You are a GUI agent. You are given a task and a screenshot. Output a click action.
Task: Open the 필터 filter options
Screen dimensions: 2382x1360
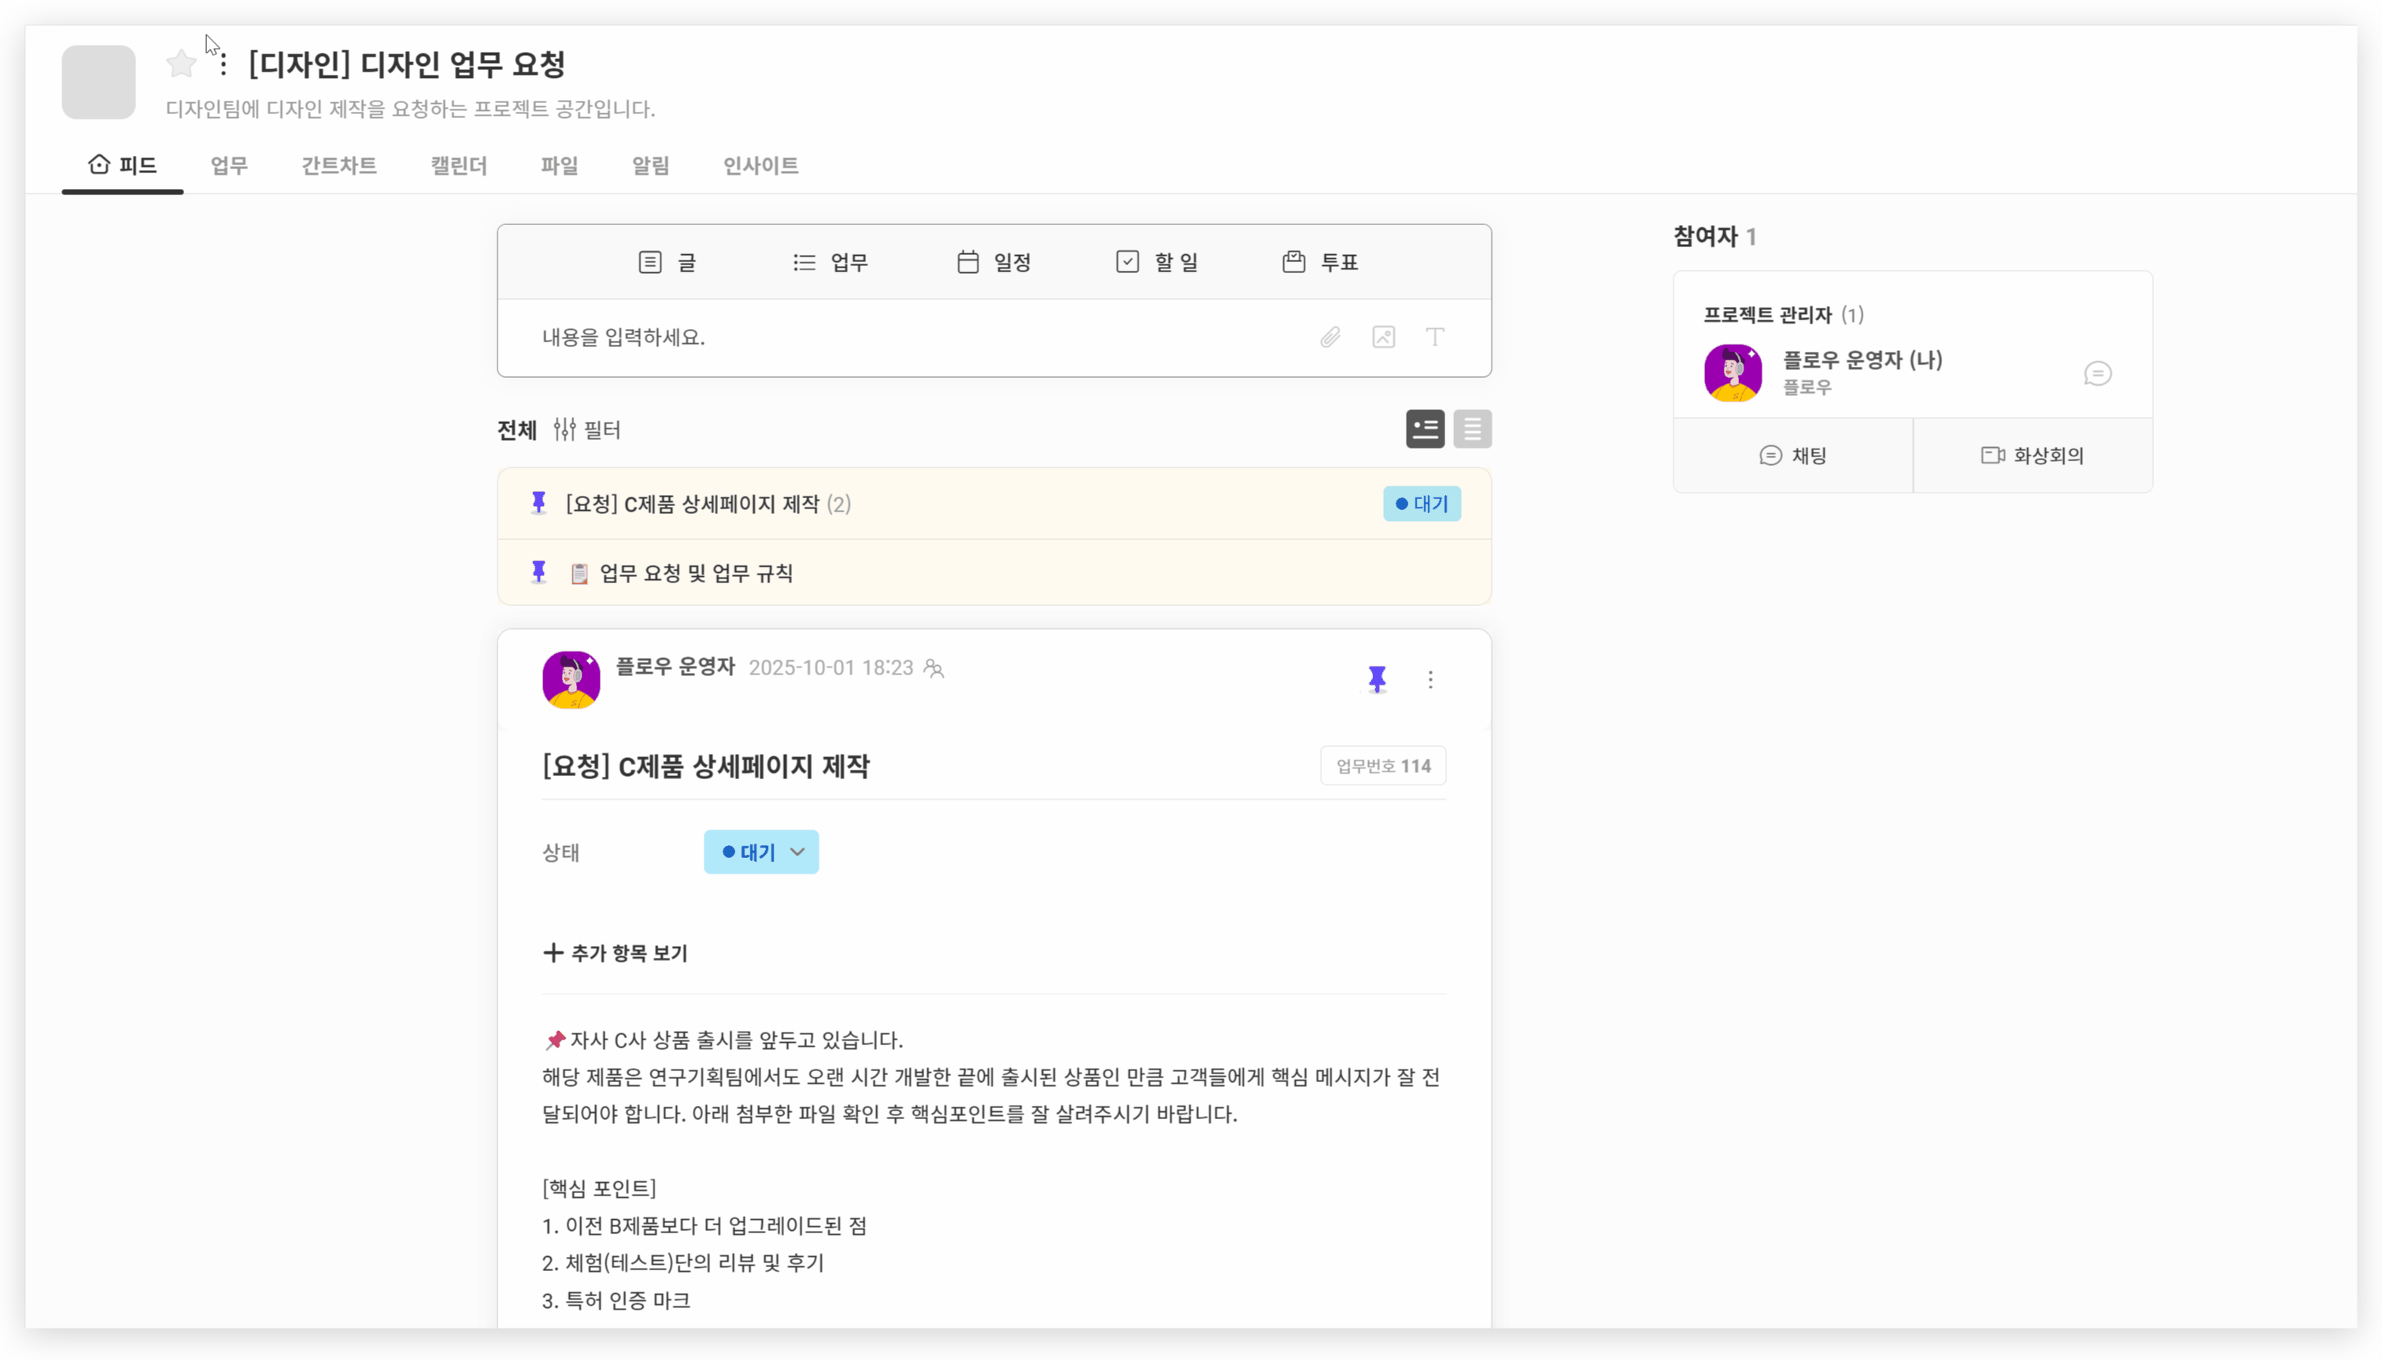point(586,430)
